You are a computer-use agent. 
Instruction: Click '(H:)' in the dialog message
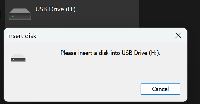tap(155, 53)
